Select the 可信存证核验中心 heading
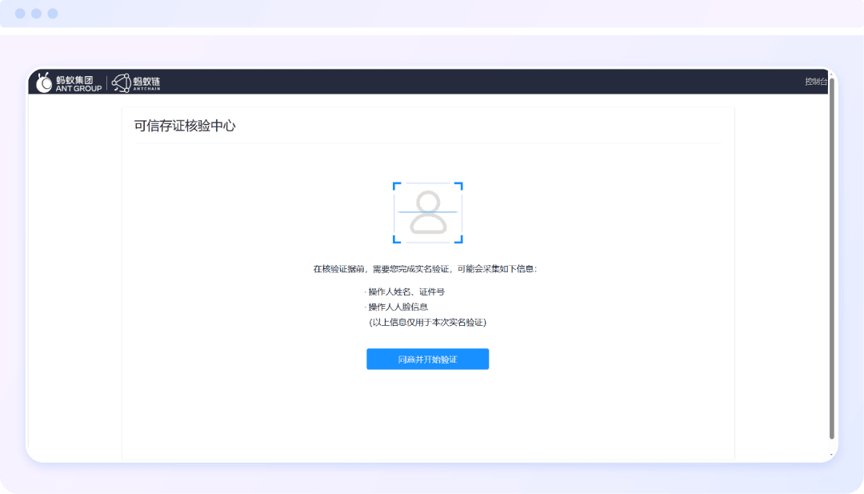The image size is (864, 494). [x=185, y=126]
